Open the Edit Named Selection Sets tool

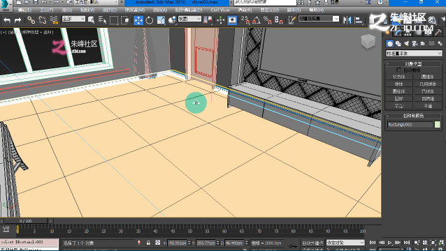[292, 20]
